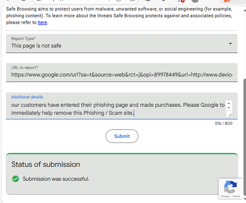Click the 376 / 800 character counter
Screen dimensions: 246x203
[x=223, y=123]
